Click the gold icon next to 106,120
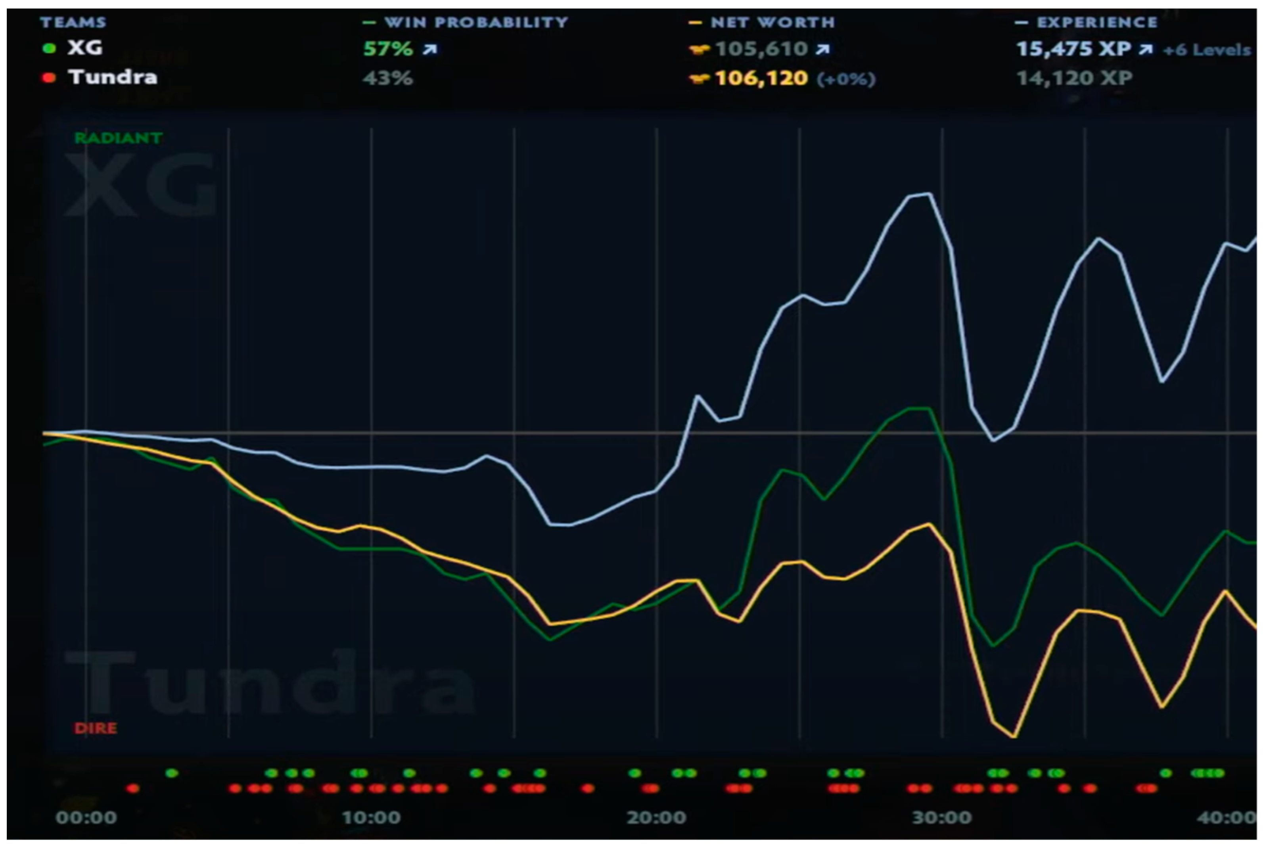The width and height of the screenshot is (1265, 851). coord(699,79)
